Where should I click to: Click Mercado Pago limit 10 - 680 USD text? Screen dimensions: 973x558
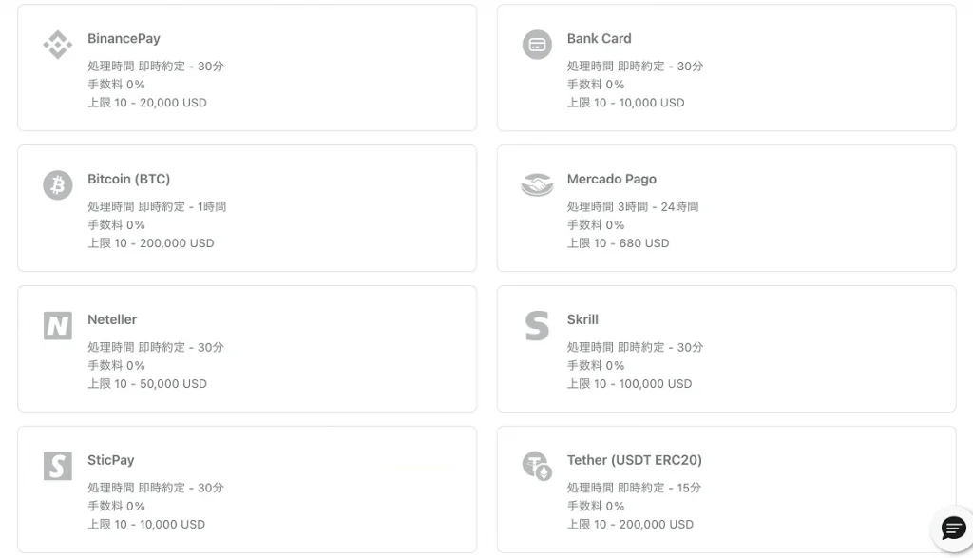(x=618, y=243)
